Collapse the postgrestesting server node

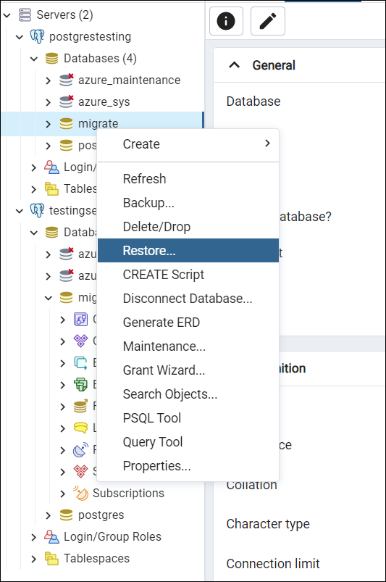pos(20,37)
